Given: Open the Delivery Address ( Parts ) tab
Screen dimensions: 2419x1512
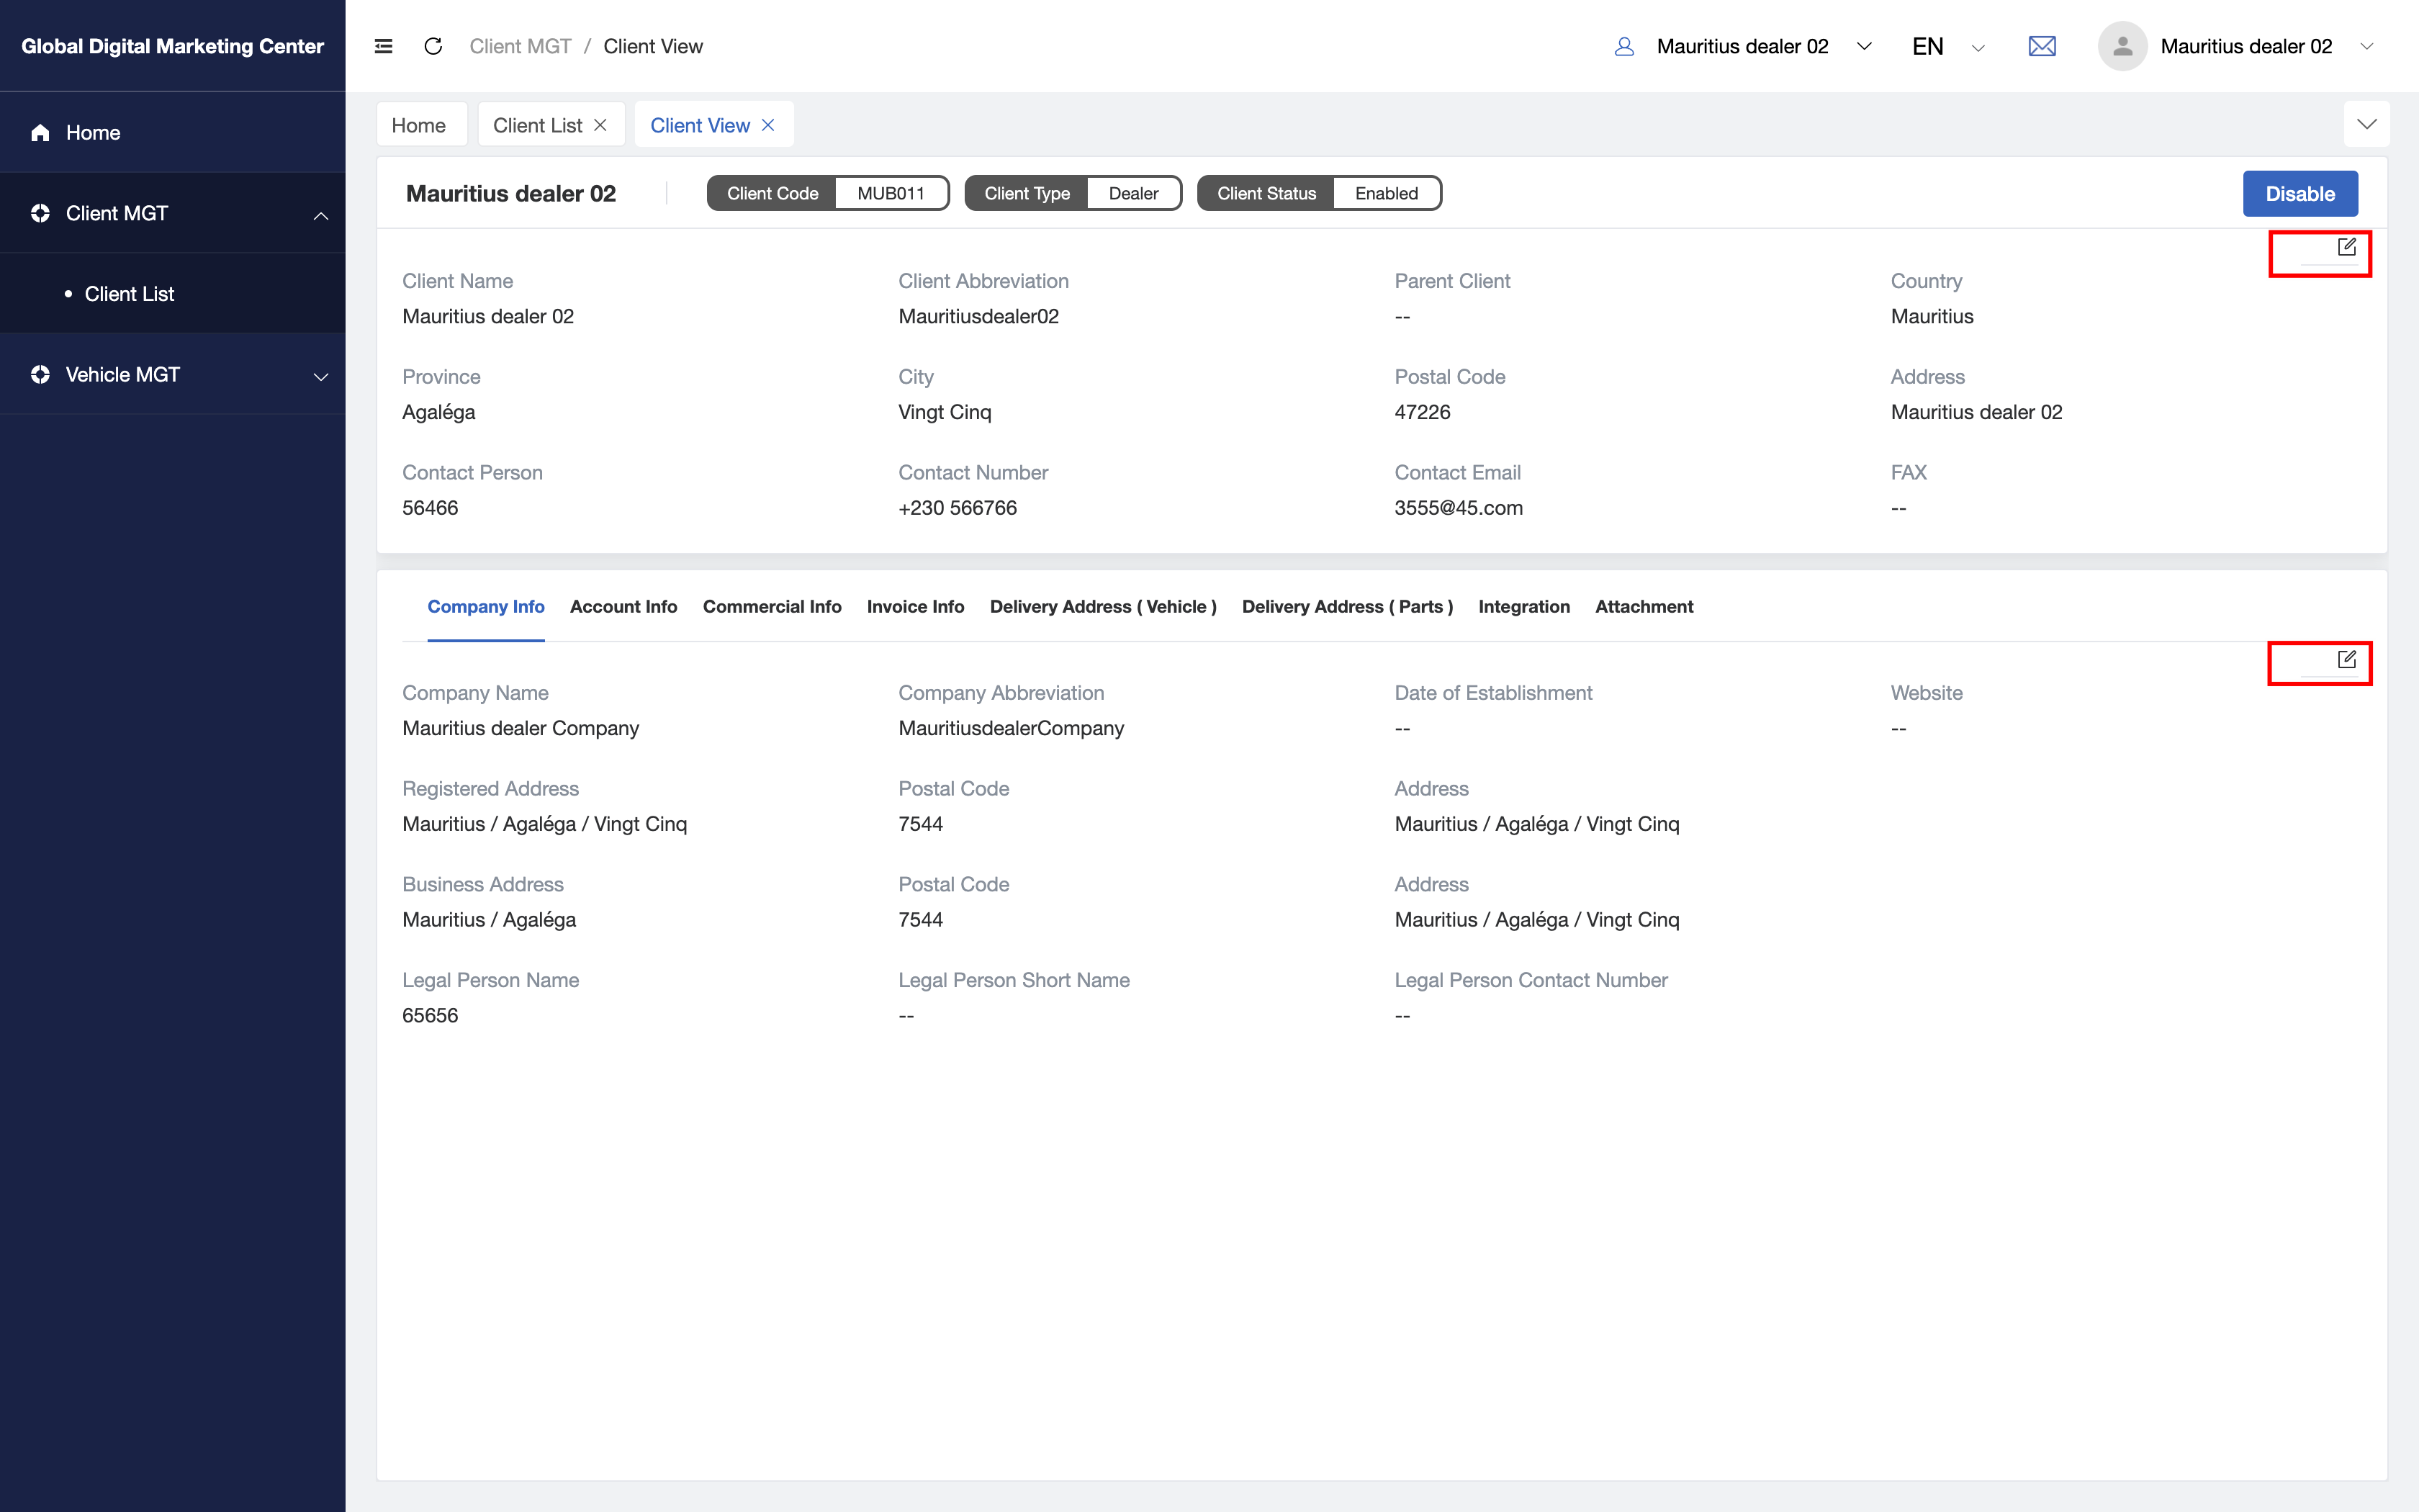Looking at the screenshot, I should [1348, 607].
